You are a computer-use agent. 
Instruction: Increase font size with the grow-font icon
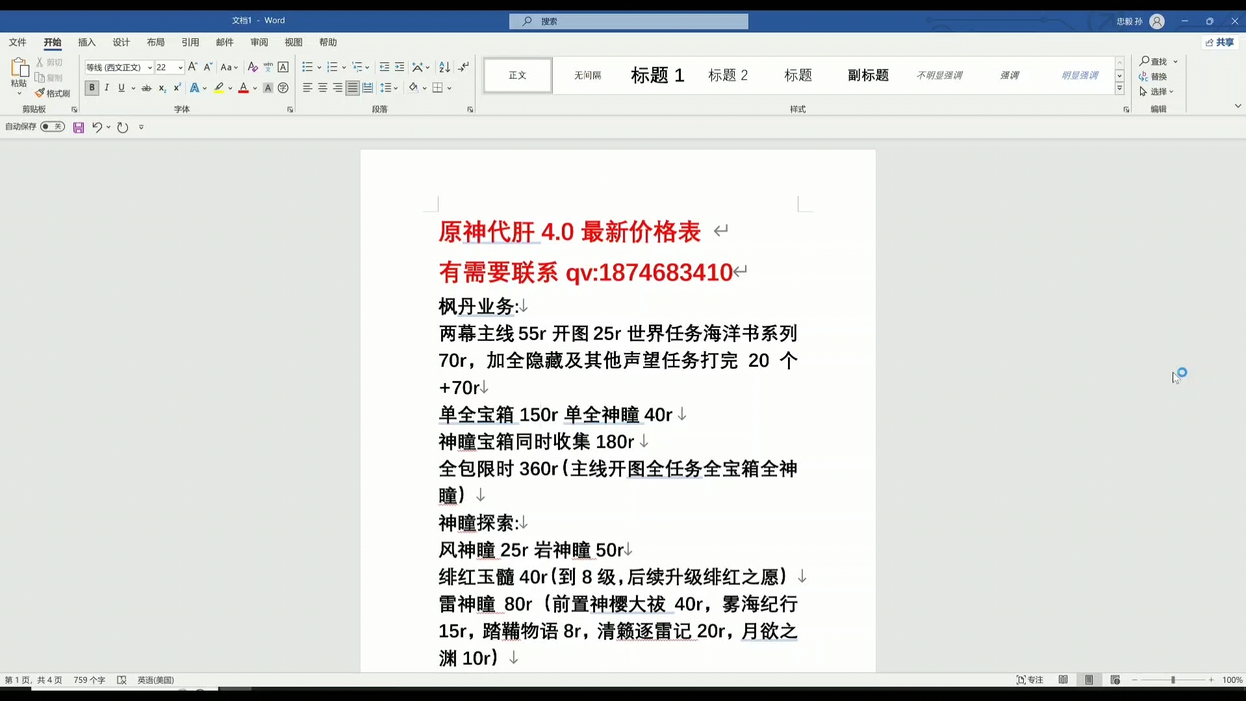pyautogui.click(x=192, y=67)
